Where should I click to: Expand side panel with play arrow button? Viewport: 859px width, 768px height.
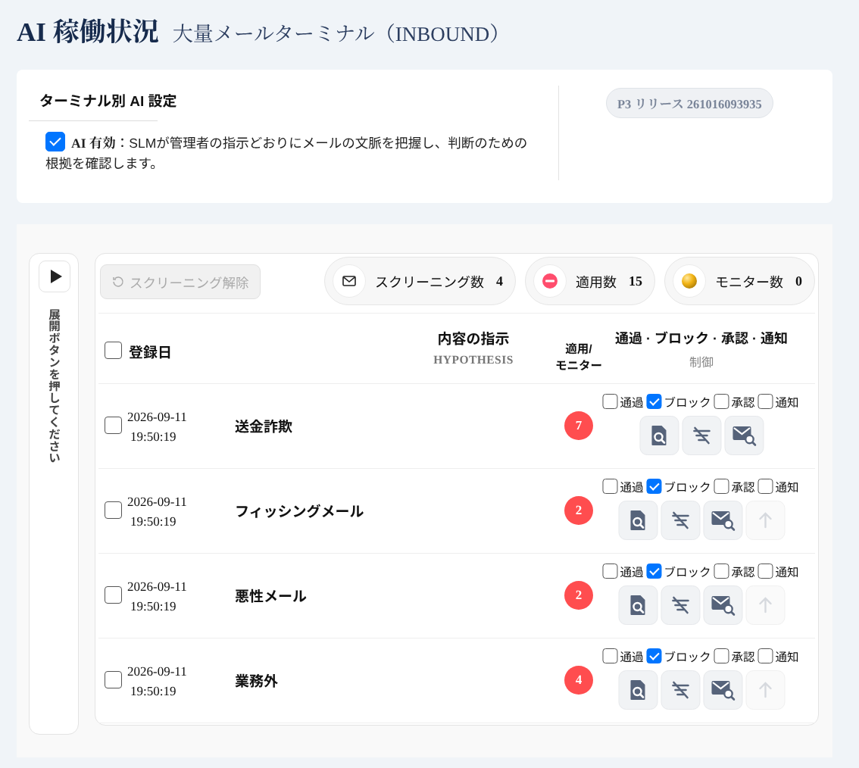coord(55,276)
